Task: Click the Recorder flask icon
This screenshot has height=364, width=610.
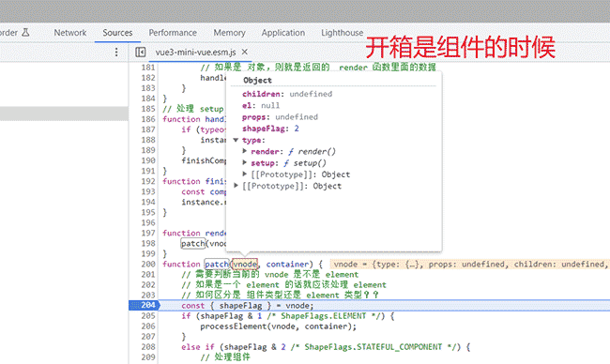Action: click(25, 32)
